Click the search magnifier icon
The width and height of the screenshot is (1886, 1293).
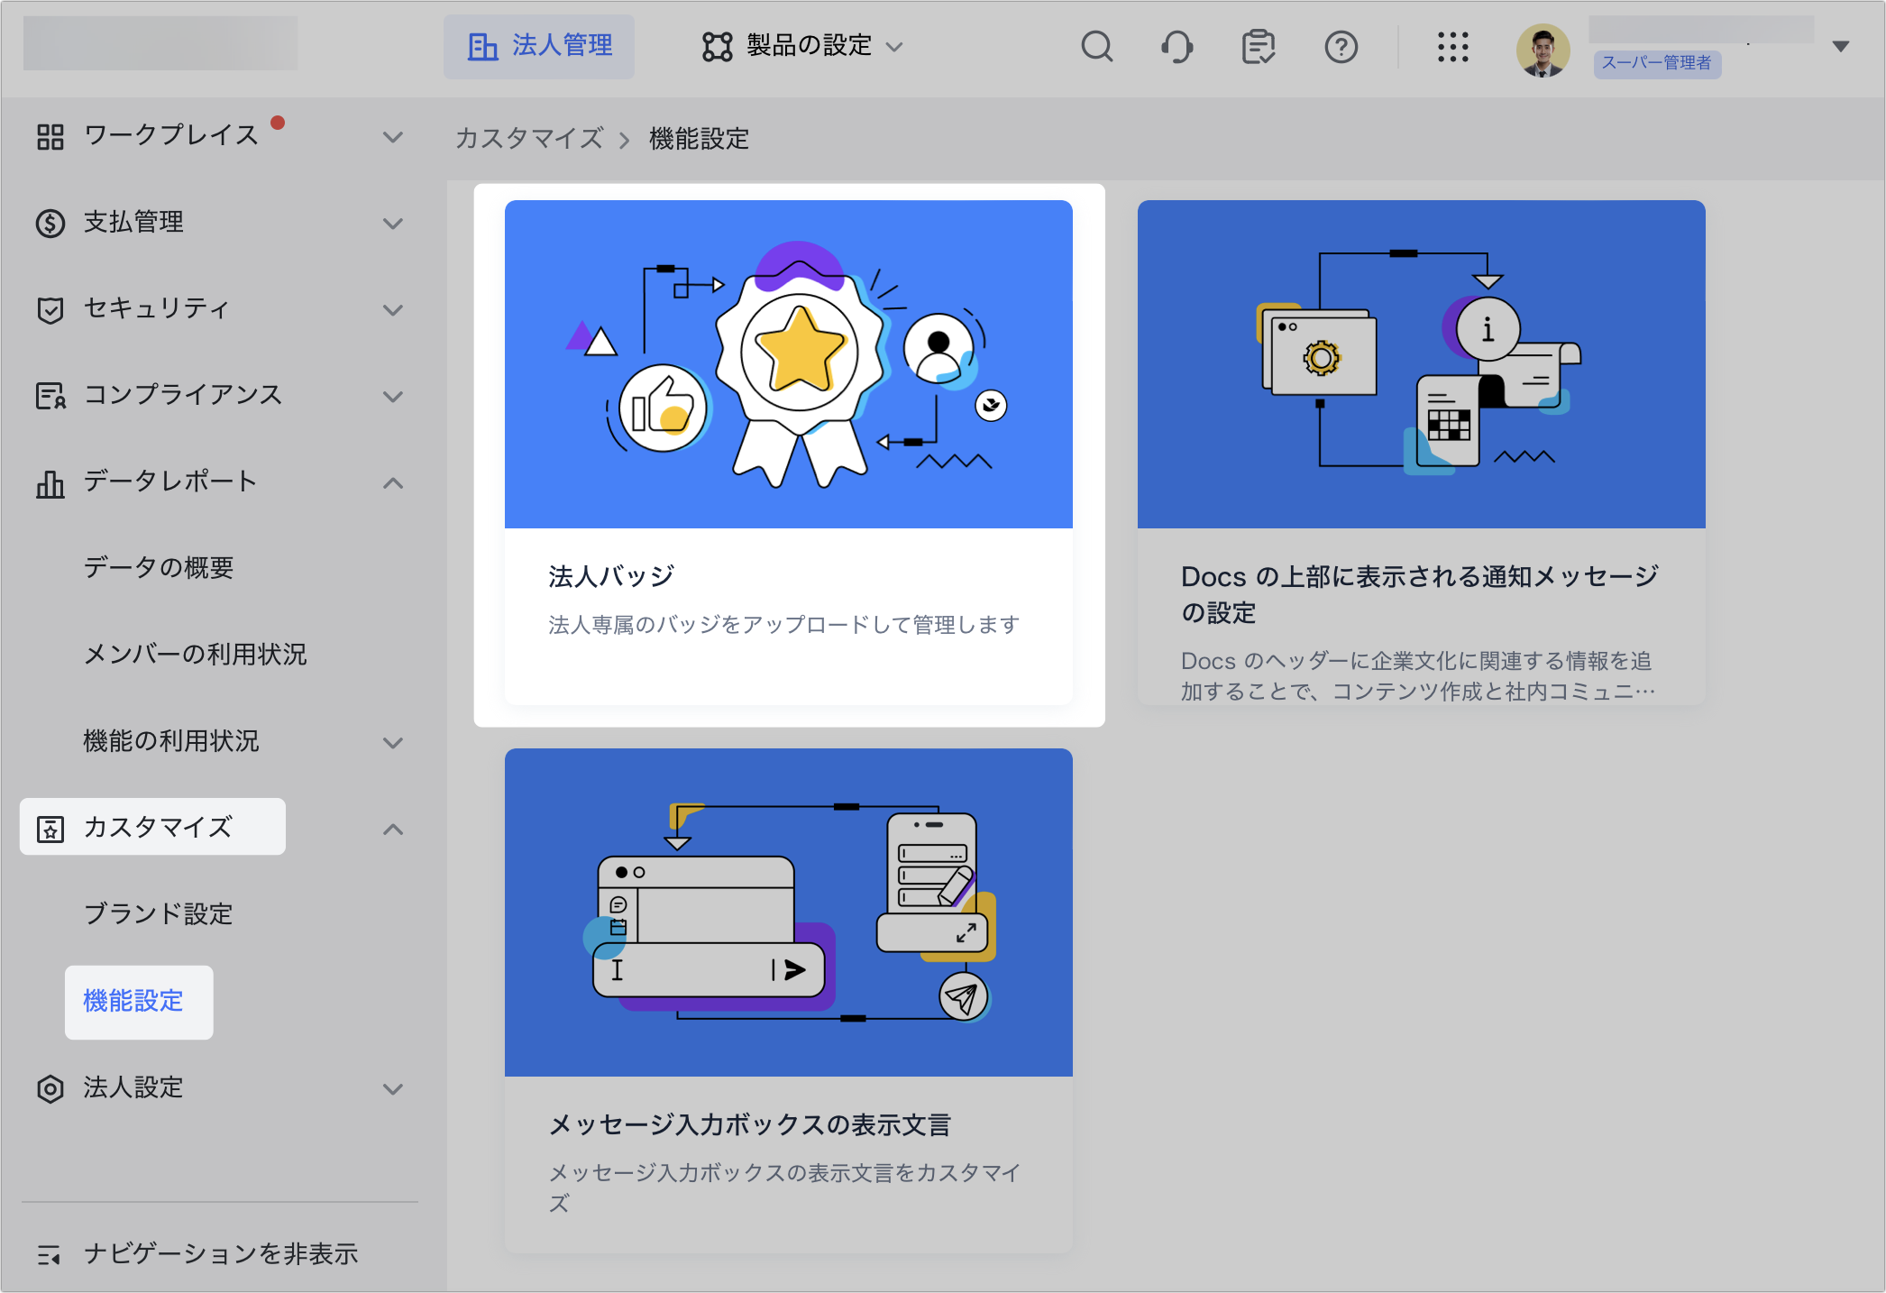[1096, 46]
